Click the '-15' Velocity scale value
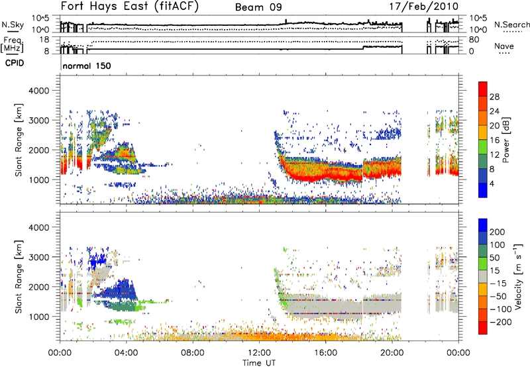The image size is (530, 367). pos(498,284)
